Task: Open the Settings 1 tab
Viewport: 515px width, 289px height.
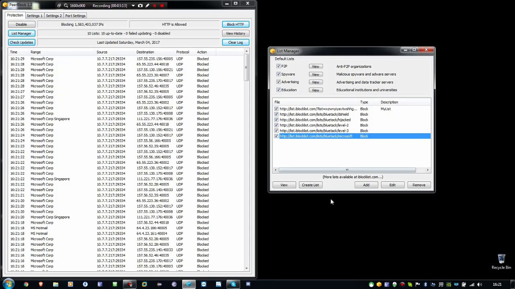Action: tap(35, 16)
